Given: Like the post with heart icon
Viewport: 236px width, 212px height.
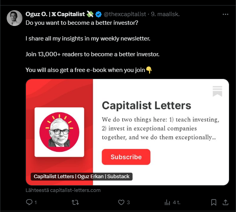Looking at the screenshot, I should click(121, 203).
